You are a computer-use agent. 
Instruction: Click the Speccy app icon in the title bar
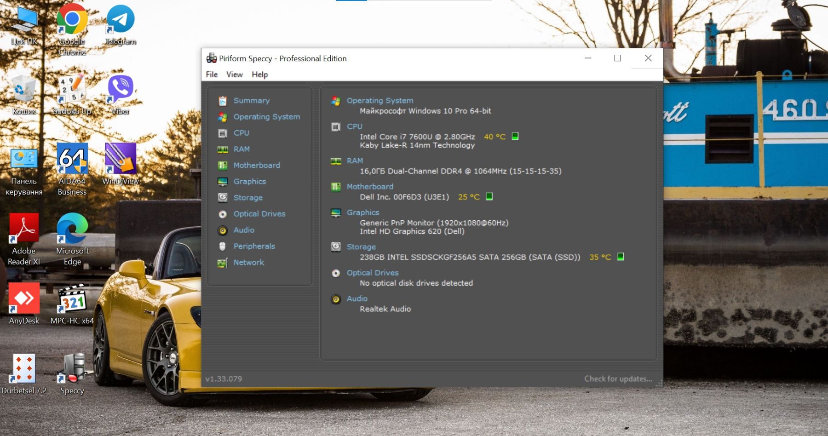pos(212,58)
